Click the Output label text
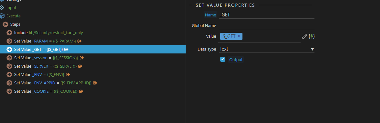The height and width of the screenshot is (123, 380). tap(236, 60)
